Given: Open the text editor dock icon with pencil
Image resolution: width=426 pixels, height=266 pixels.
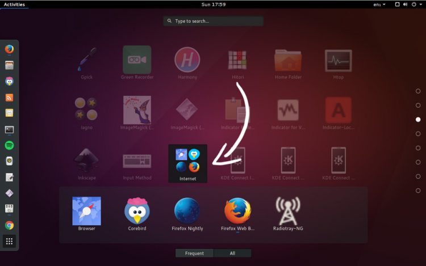Looking at the screenshot, I should [9, 178].
